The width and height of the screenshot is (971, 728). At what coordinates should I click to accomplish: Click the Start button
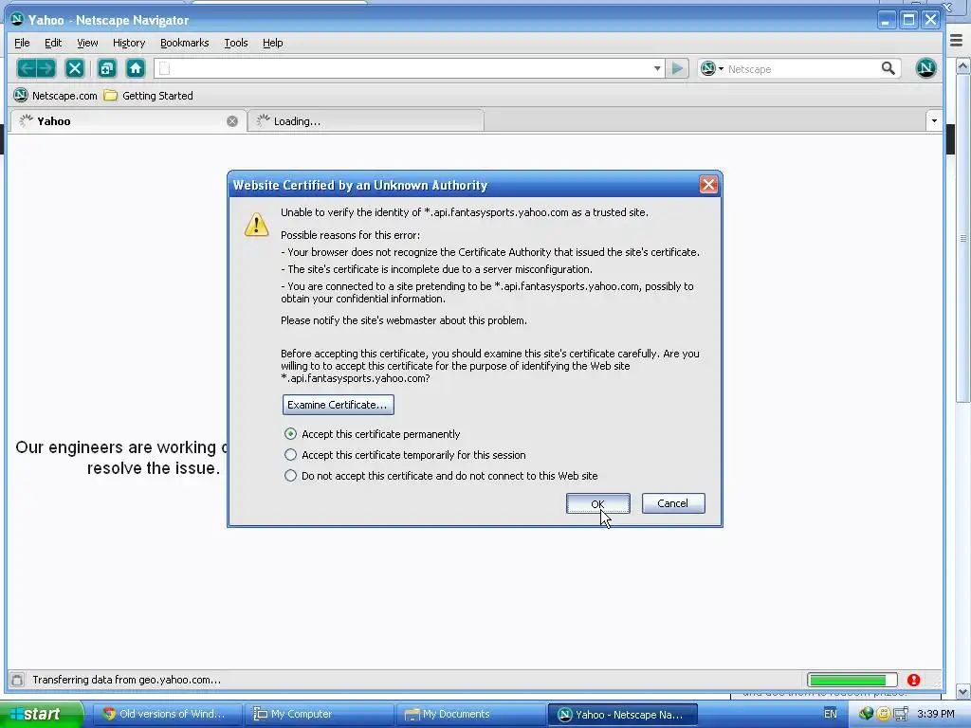(41, 715)
